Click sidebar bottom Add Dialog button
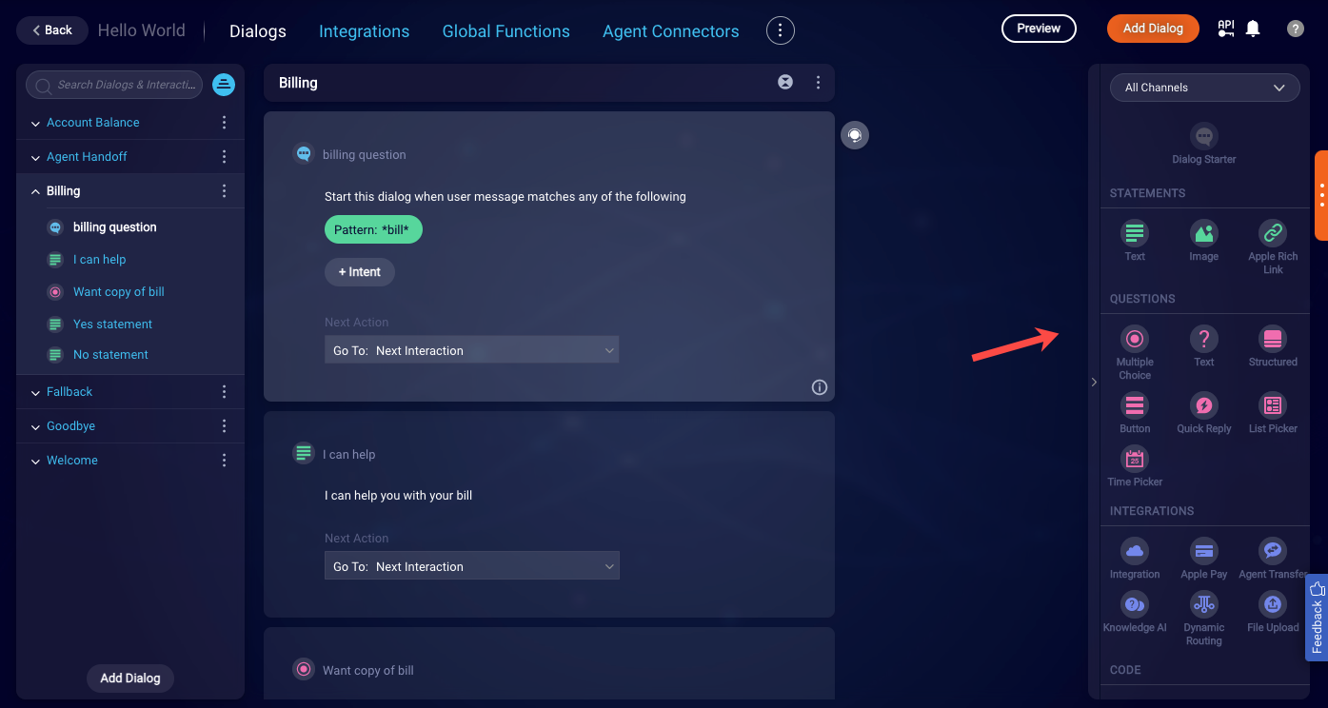The height and width of the screenshot is (708, 1328). coord(130,678)
